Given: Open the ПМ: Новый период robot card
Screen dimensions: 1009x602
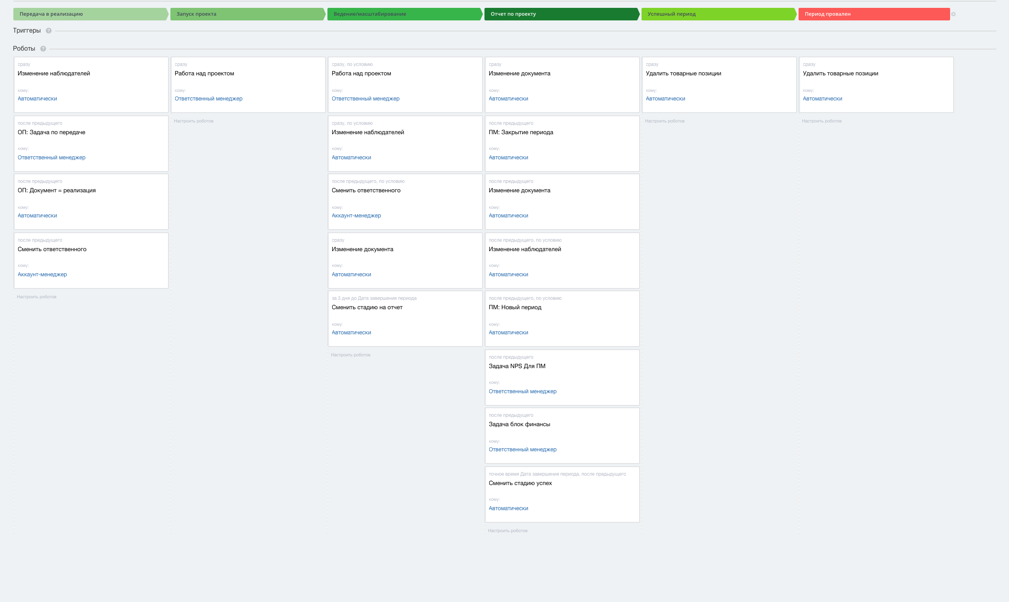Looking at the screenshot, I should click(515, 308).
